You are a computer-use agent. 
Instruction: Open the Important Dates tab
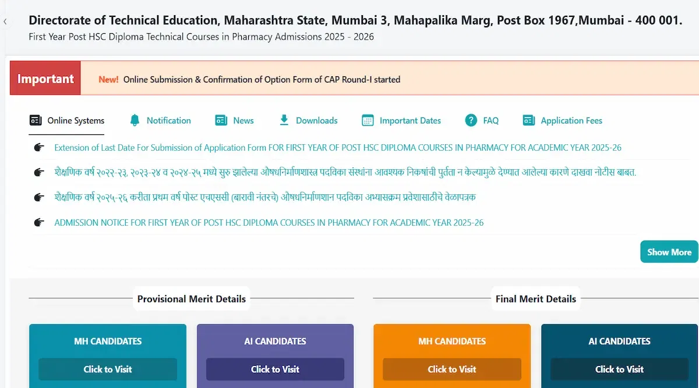[410, 120]
